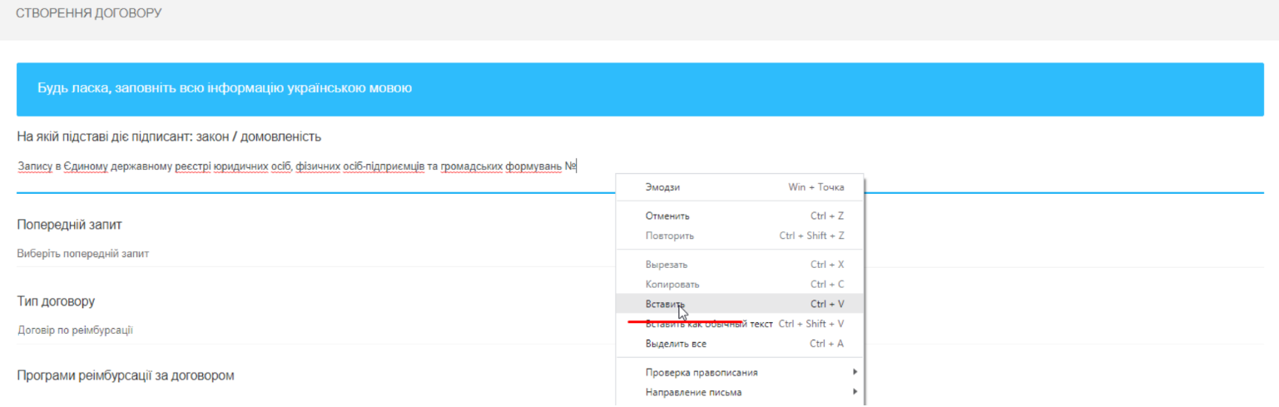1279x407 pixels.
Task: Click the Програми реімбурсації за договором heading
Action: pyautogui.click(x=126, y=375)
